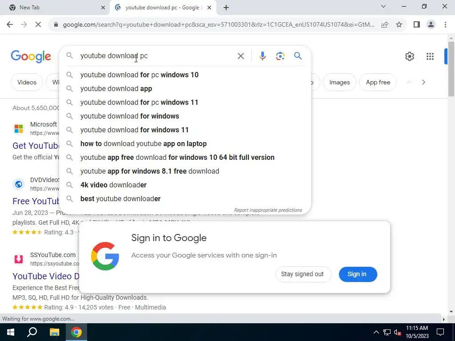Bookmark this page with star icon
The image size is (455, 341).
pos(399,25)
